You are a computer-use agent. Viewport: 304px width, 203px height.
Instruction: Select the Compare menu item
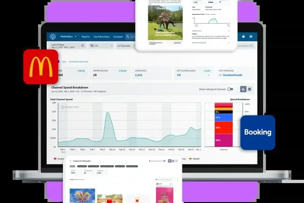click(x=118, y=37)
